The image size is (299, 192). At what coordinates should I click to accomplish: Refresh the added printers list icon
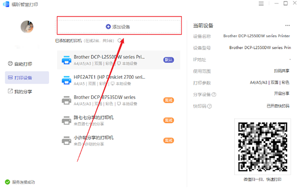click(x=120, y=40)
